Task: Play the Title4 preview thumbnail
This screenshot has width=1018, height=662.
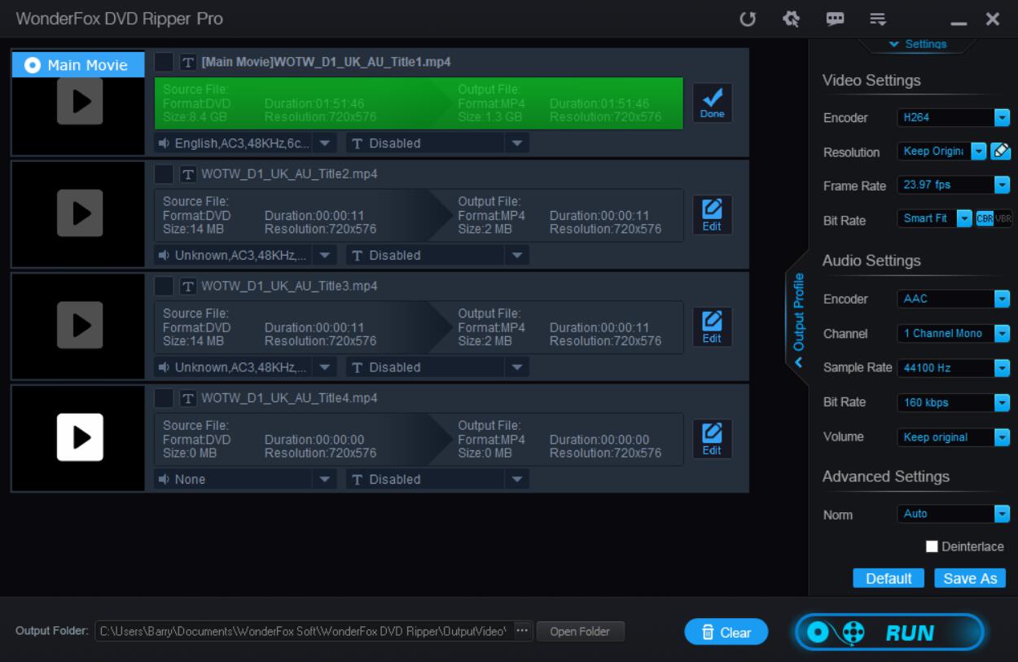Action: point(79,437)
